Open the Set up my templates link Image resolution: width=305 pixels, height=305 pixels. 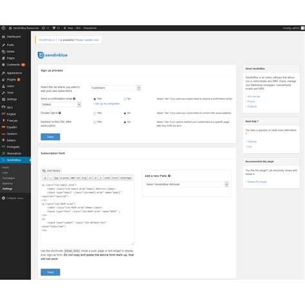click(107, 104)
